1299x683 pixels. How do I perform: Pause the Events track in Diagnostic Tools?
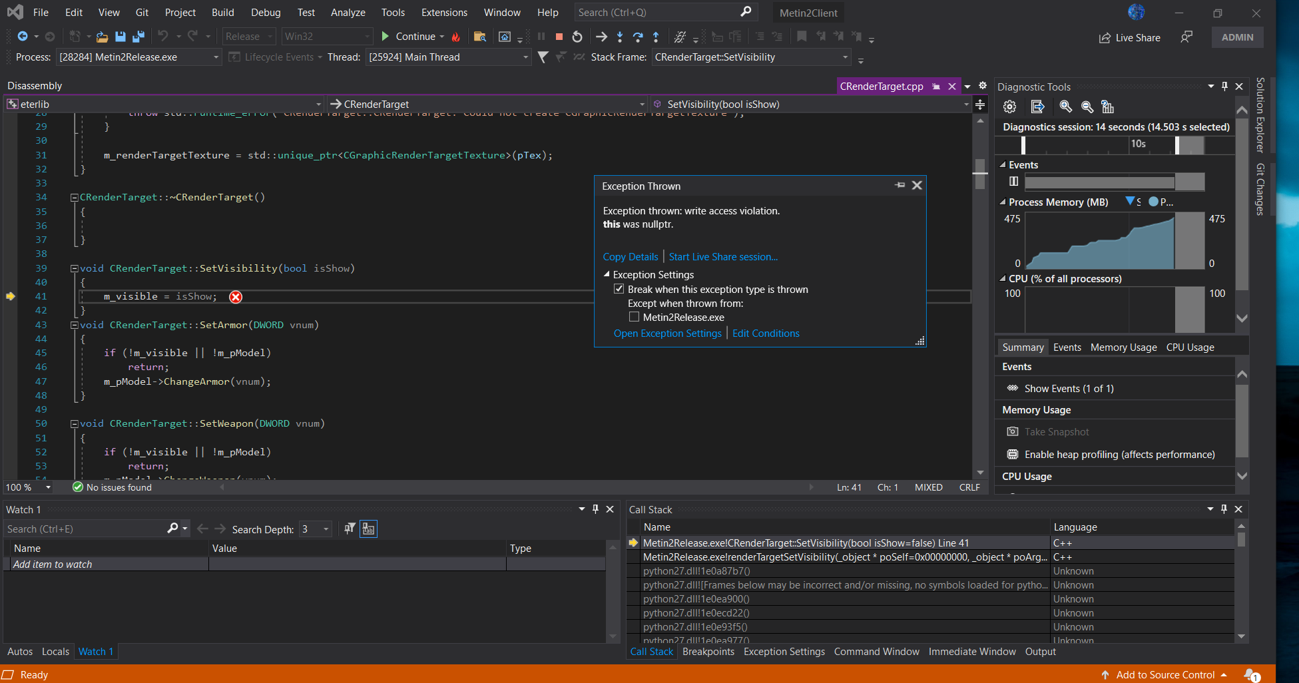(x=1013, y=181)
